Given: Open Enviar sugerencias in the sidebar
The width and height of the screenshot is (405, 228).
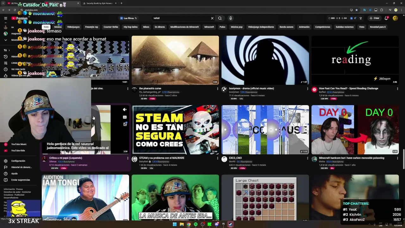Looking at the screenshot, I should pos(19,180).
